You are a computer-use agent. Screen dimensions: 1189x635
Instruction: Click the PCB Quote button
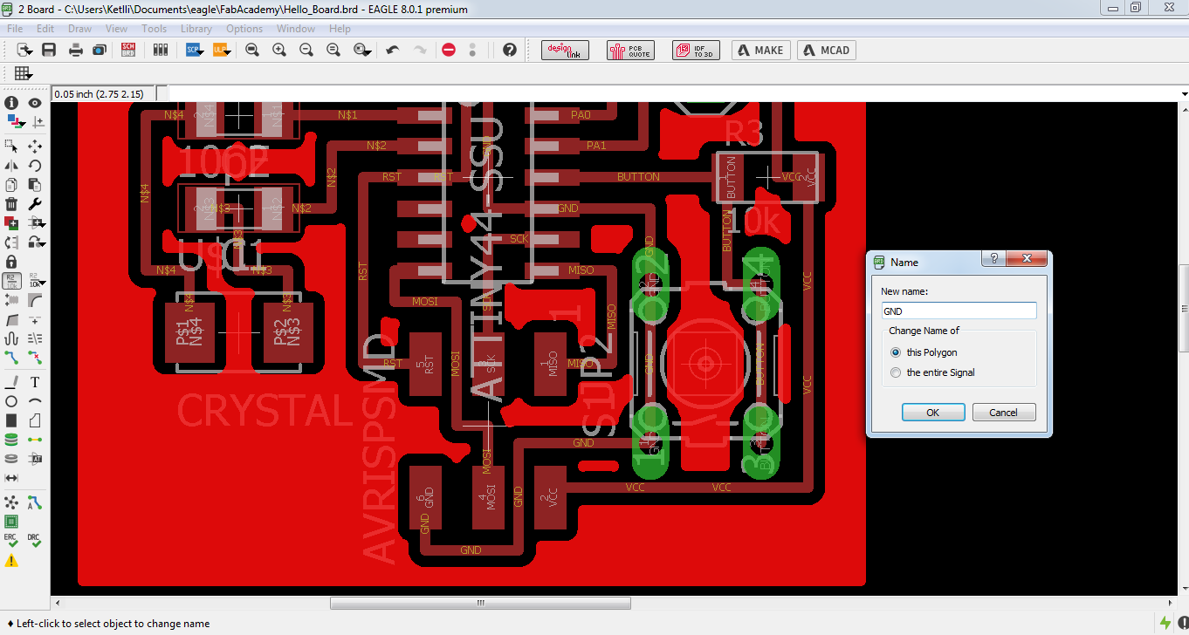[x=629, y=50]
